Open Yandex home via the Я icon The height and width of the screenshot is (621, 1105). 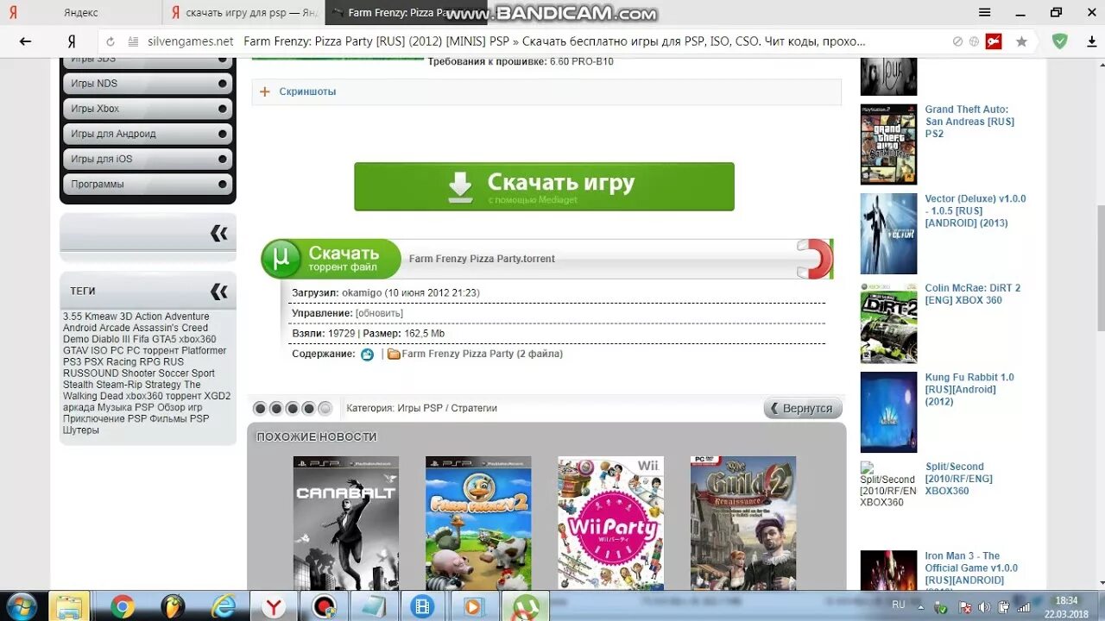point(71,41)
